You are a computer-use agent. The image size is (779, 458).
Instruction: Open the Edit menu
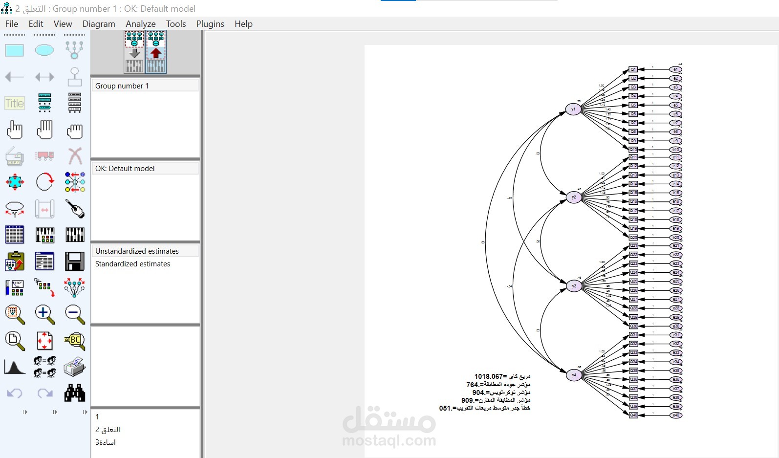pos(36,24)
